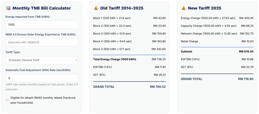Focus the Energy Imported from TNB field
The width and height of the screenshot is (259, 114).
pos(42,25)
